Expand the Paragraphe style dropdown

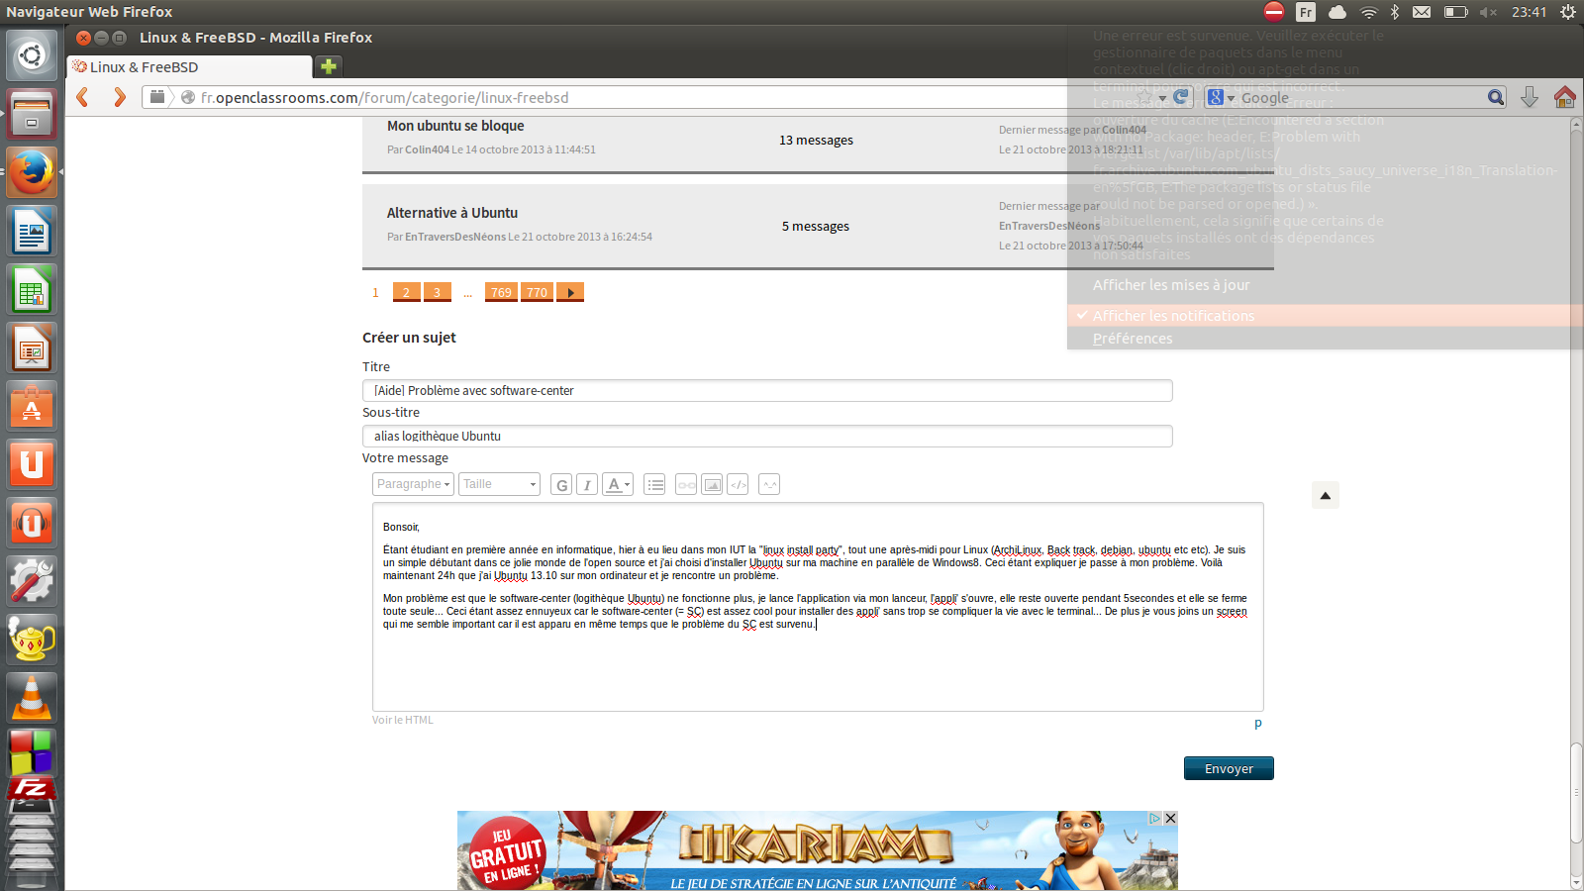(x=413, y=484)
